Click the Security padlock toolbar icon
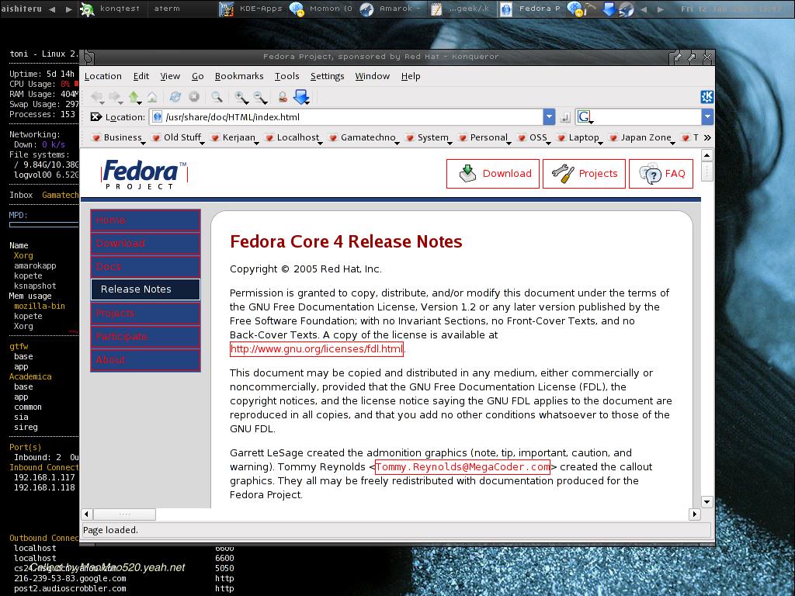This screenshot has width=795, height=596. (283, 97)
